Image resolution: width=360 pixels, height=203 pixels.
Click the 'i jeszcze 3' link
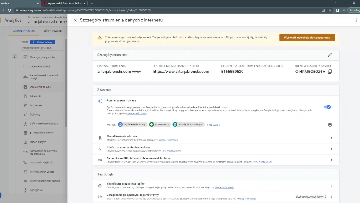[214, 125]
